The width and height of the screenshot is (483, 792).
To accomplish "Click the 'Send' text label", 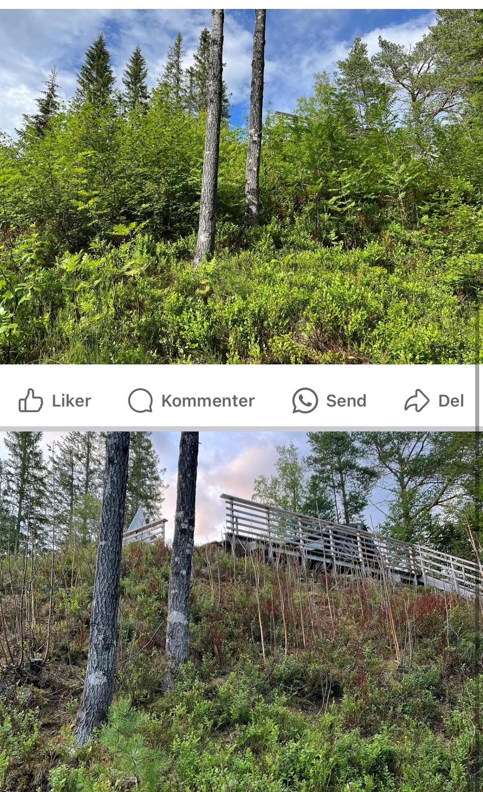I will (x=346, y=401).
